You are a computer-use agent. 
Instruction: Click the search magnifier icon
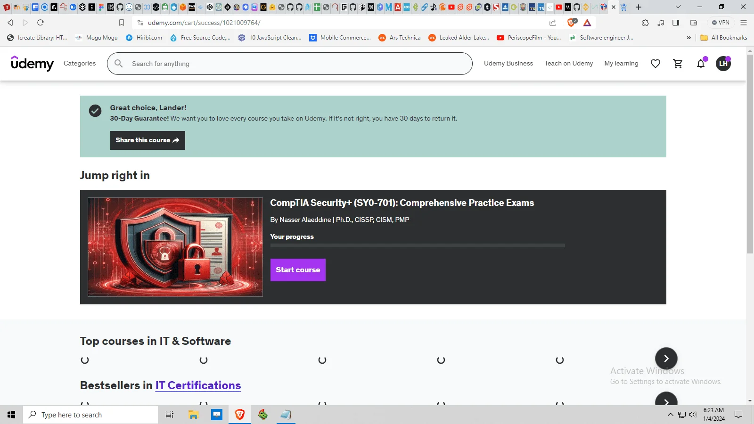point(119,64)
